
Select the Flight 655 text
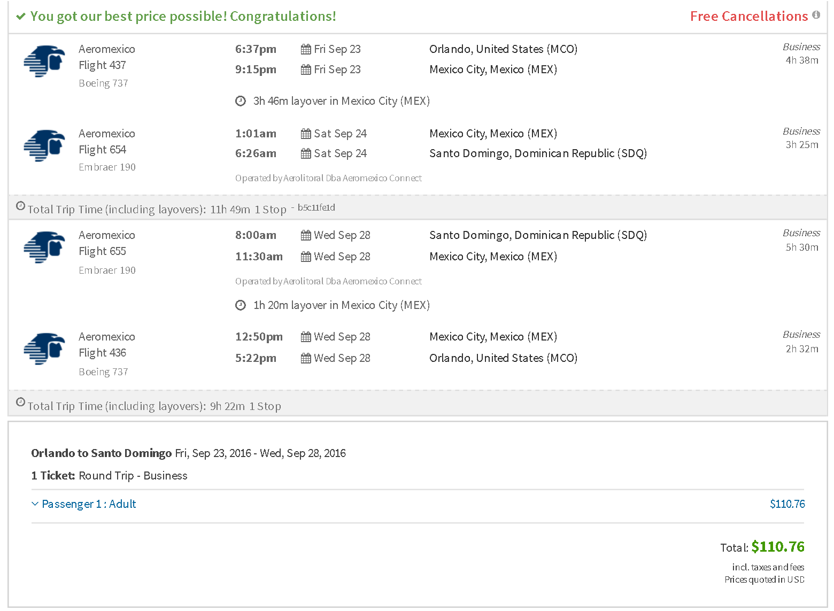point(102,251)
